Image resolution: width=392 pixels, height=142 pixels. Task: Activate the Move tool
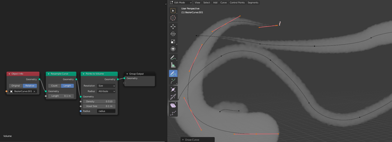[x=173, y=27]
